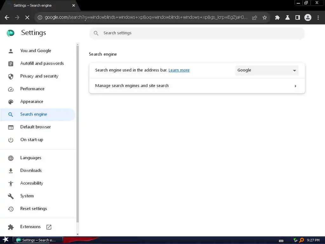Open You and Google settings
325x244 pixels.
36,51
